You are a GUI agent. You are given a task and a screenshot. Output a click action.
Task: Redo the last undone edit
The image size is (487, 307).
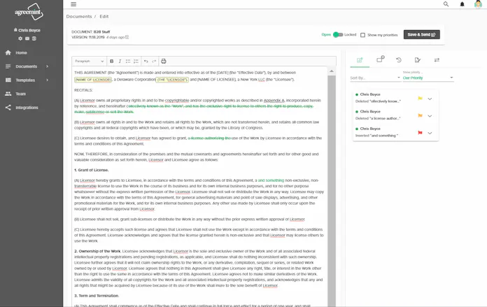click(x=154, y=61)
